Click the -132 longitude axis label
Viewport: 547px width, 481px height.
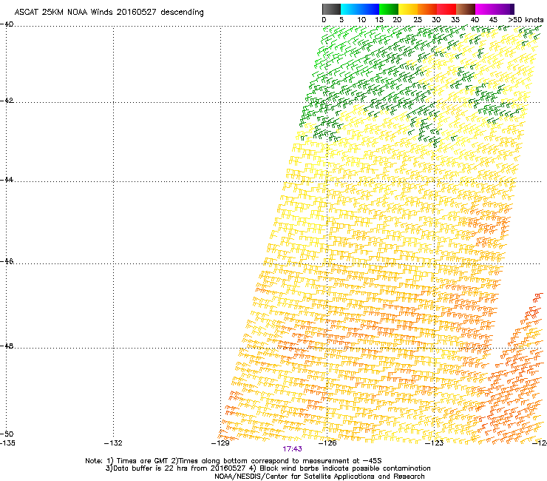[113, 443]
